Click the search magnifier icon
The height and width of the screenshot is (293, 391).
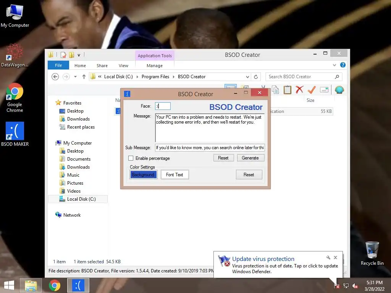pos(337,77)
